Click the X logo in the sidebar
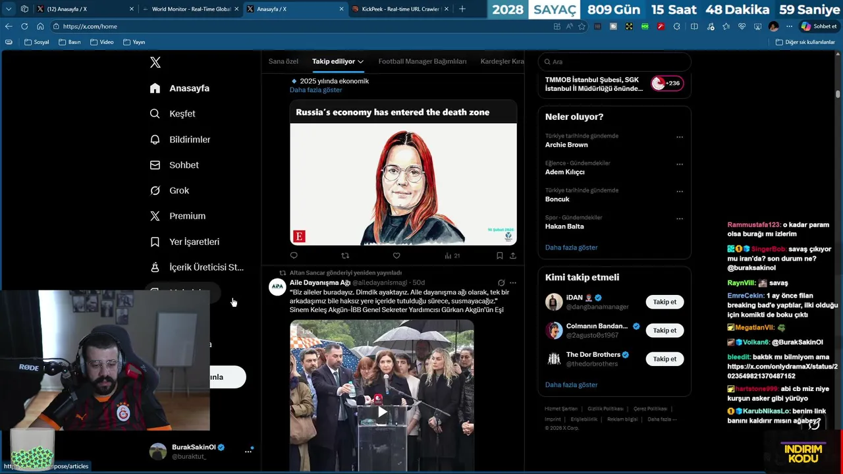The width and height of the screenshot is (843, 474). pos(155,63)
